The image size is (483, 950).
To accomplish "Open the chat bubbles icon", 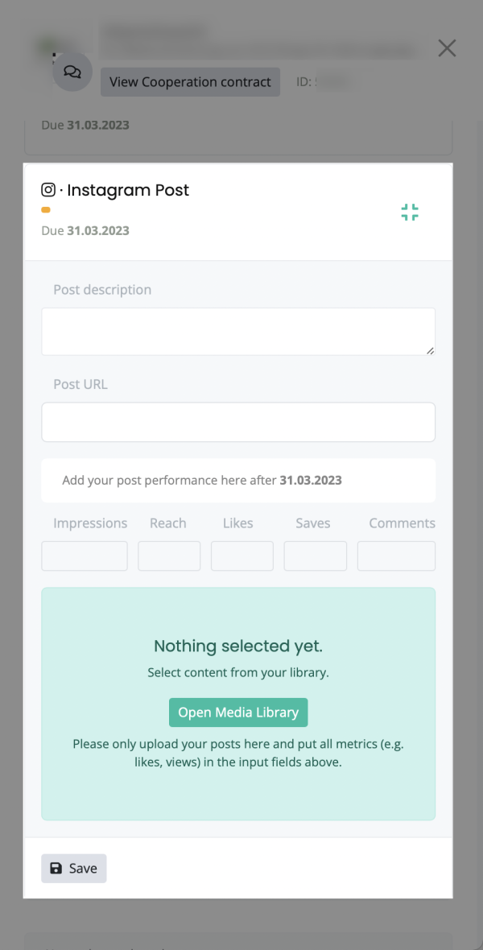I will click(72, 72).
